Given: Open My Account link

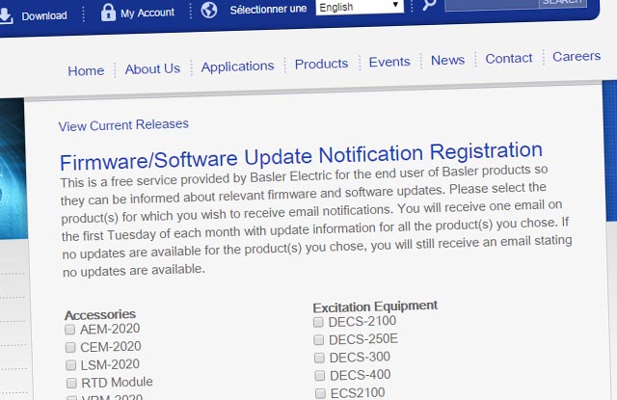Looking at the screenshot, I should (148, 13).
